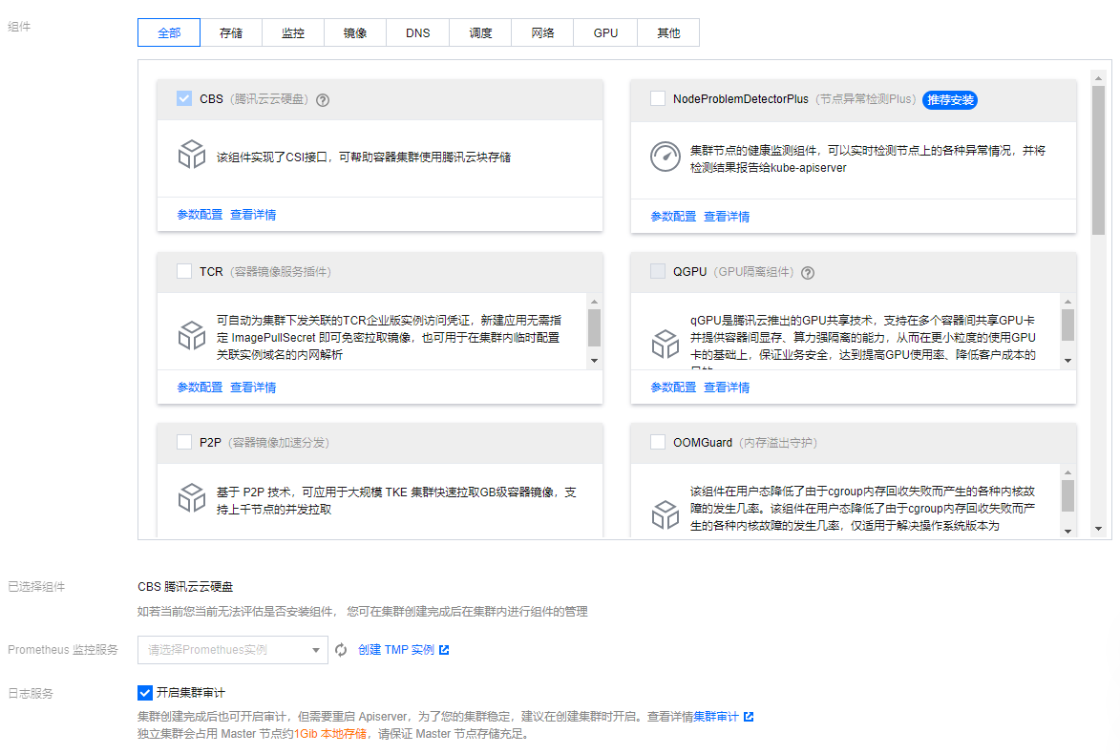The height and width of the screenshot is (754, 1120).
Task: Switch to the 网络 tab
Action: pos(543,32)
